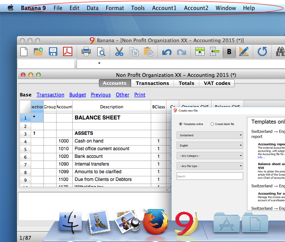
Task: Select the Templates online radio button
Action: click(180, 124)
